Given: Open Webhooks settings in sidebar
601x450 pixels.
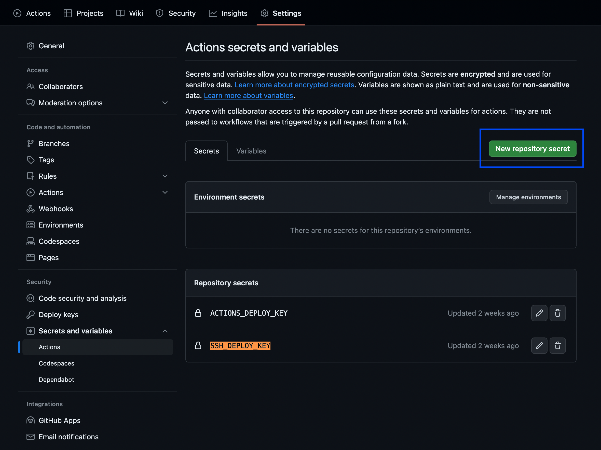Looking at the screenshot, I should tap(56, 208).
